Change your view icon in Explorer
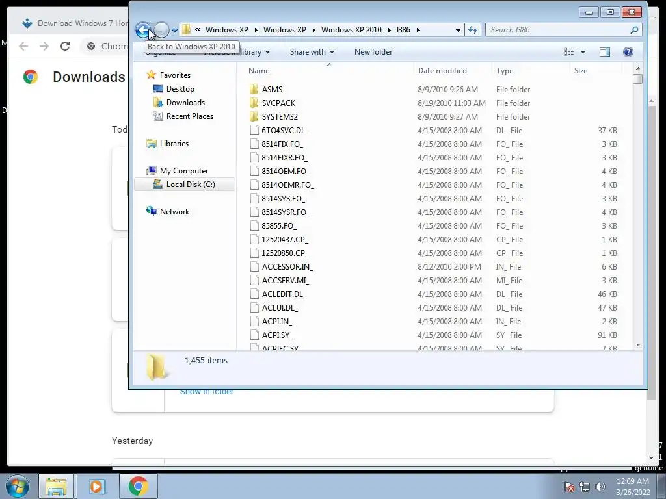666x499 pixels. (x=568, y=52)
